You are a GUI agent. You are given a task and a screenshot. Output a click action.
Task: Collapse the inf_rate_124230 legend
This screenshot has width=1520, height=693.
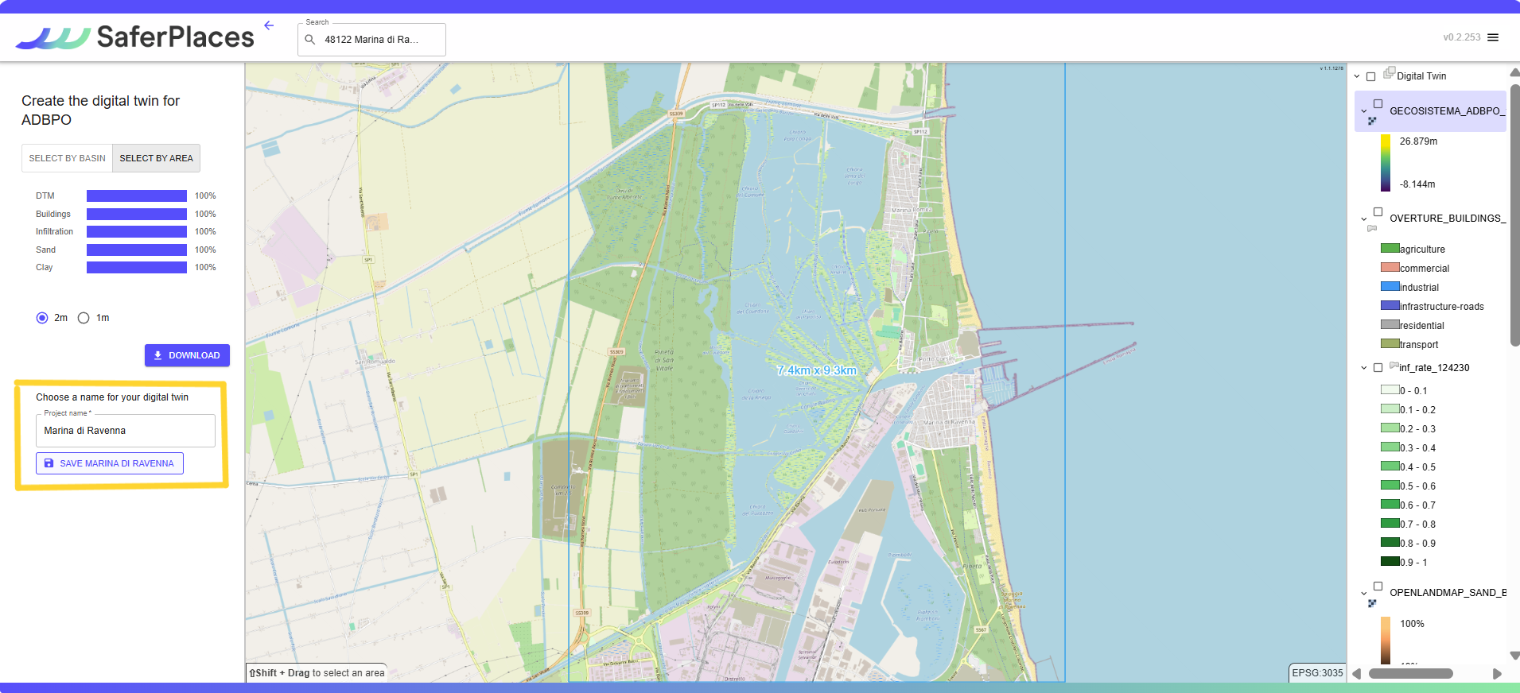coord(1364,368)
